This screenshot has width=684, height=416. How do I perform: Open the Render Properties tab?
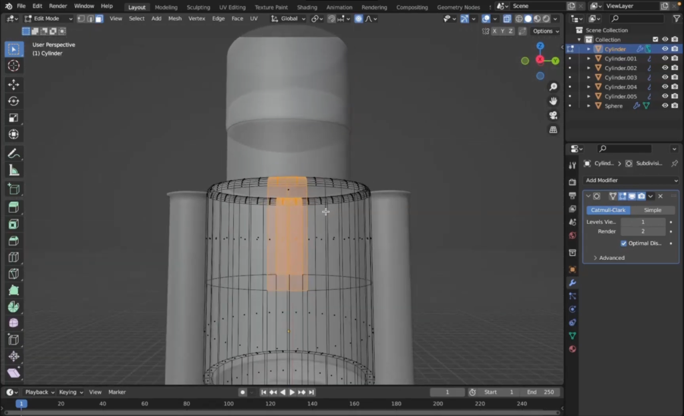tap(572, 183)
